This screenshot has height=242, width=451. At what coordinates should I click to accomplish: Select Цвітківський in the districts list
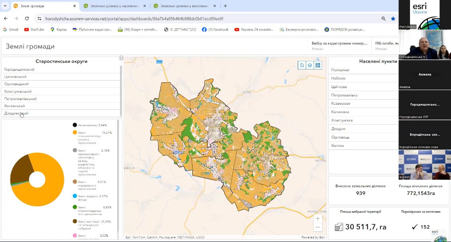click(x=61, y=77)
